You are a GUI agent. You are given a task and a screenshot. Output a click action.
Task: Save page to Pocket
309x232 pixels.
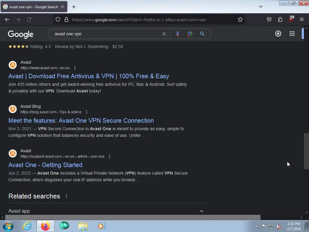269,20
